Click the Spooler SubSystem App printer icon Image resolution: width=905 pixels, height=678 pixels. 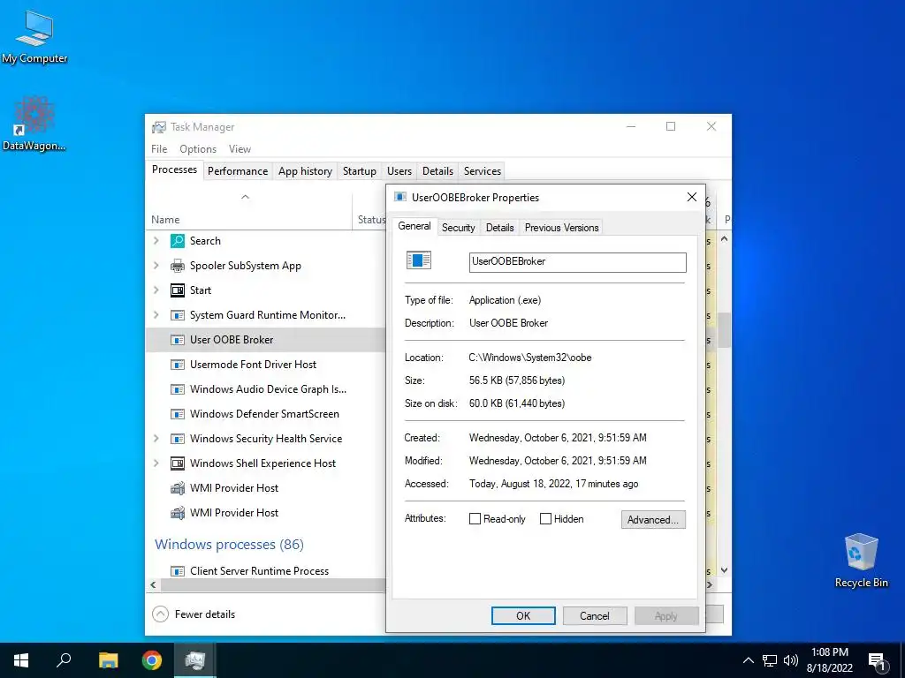(178, 266)
